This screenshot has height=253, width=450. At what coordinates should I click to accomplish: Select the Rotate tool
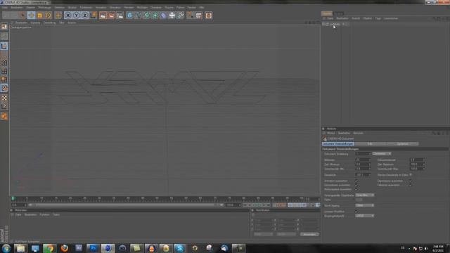tap(49, 15)
